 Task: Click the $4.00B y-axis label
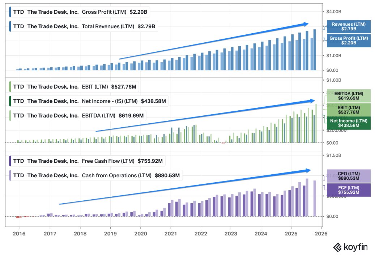click(334, 12)
